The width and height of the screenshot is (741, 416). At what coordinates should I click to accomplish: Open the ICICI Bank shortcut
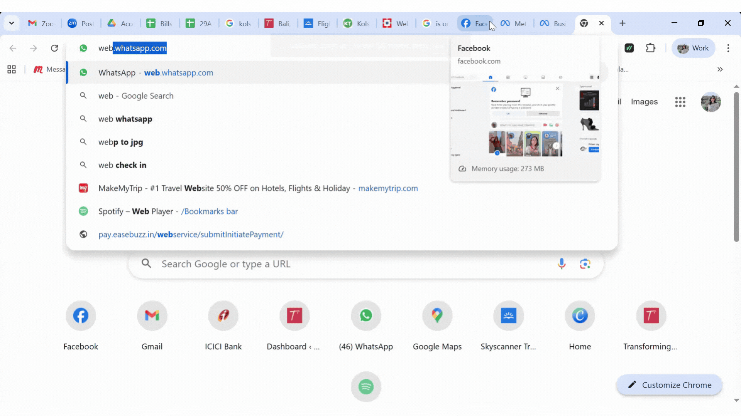(x=223, y=316)
